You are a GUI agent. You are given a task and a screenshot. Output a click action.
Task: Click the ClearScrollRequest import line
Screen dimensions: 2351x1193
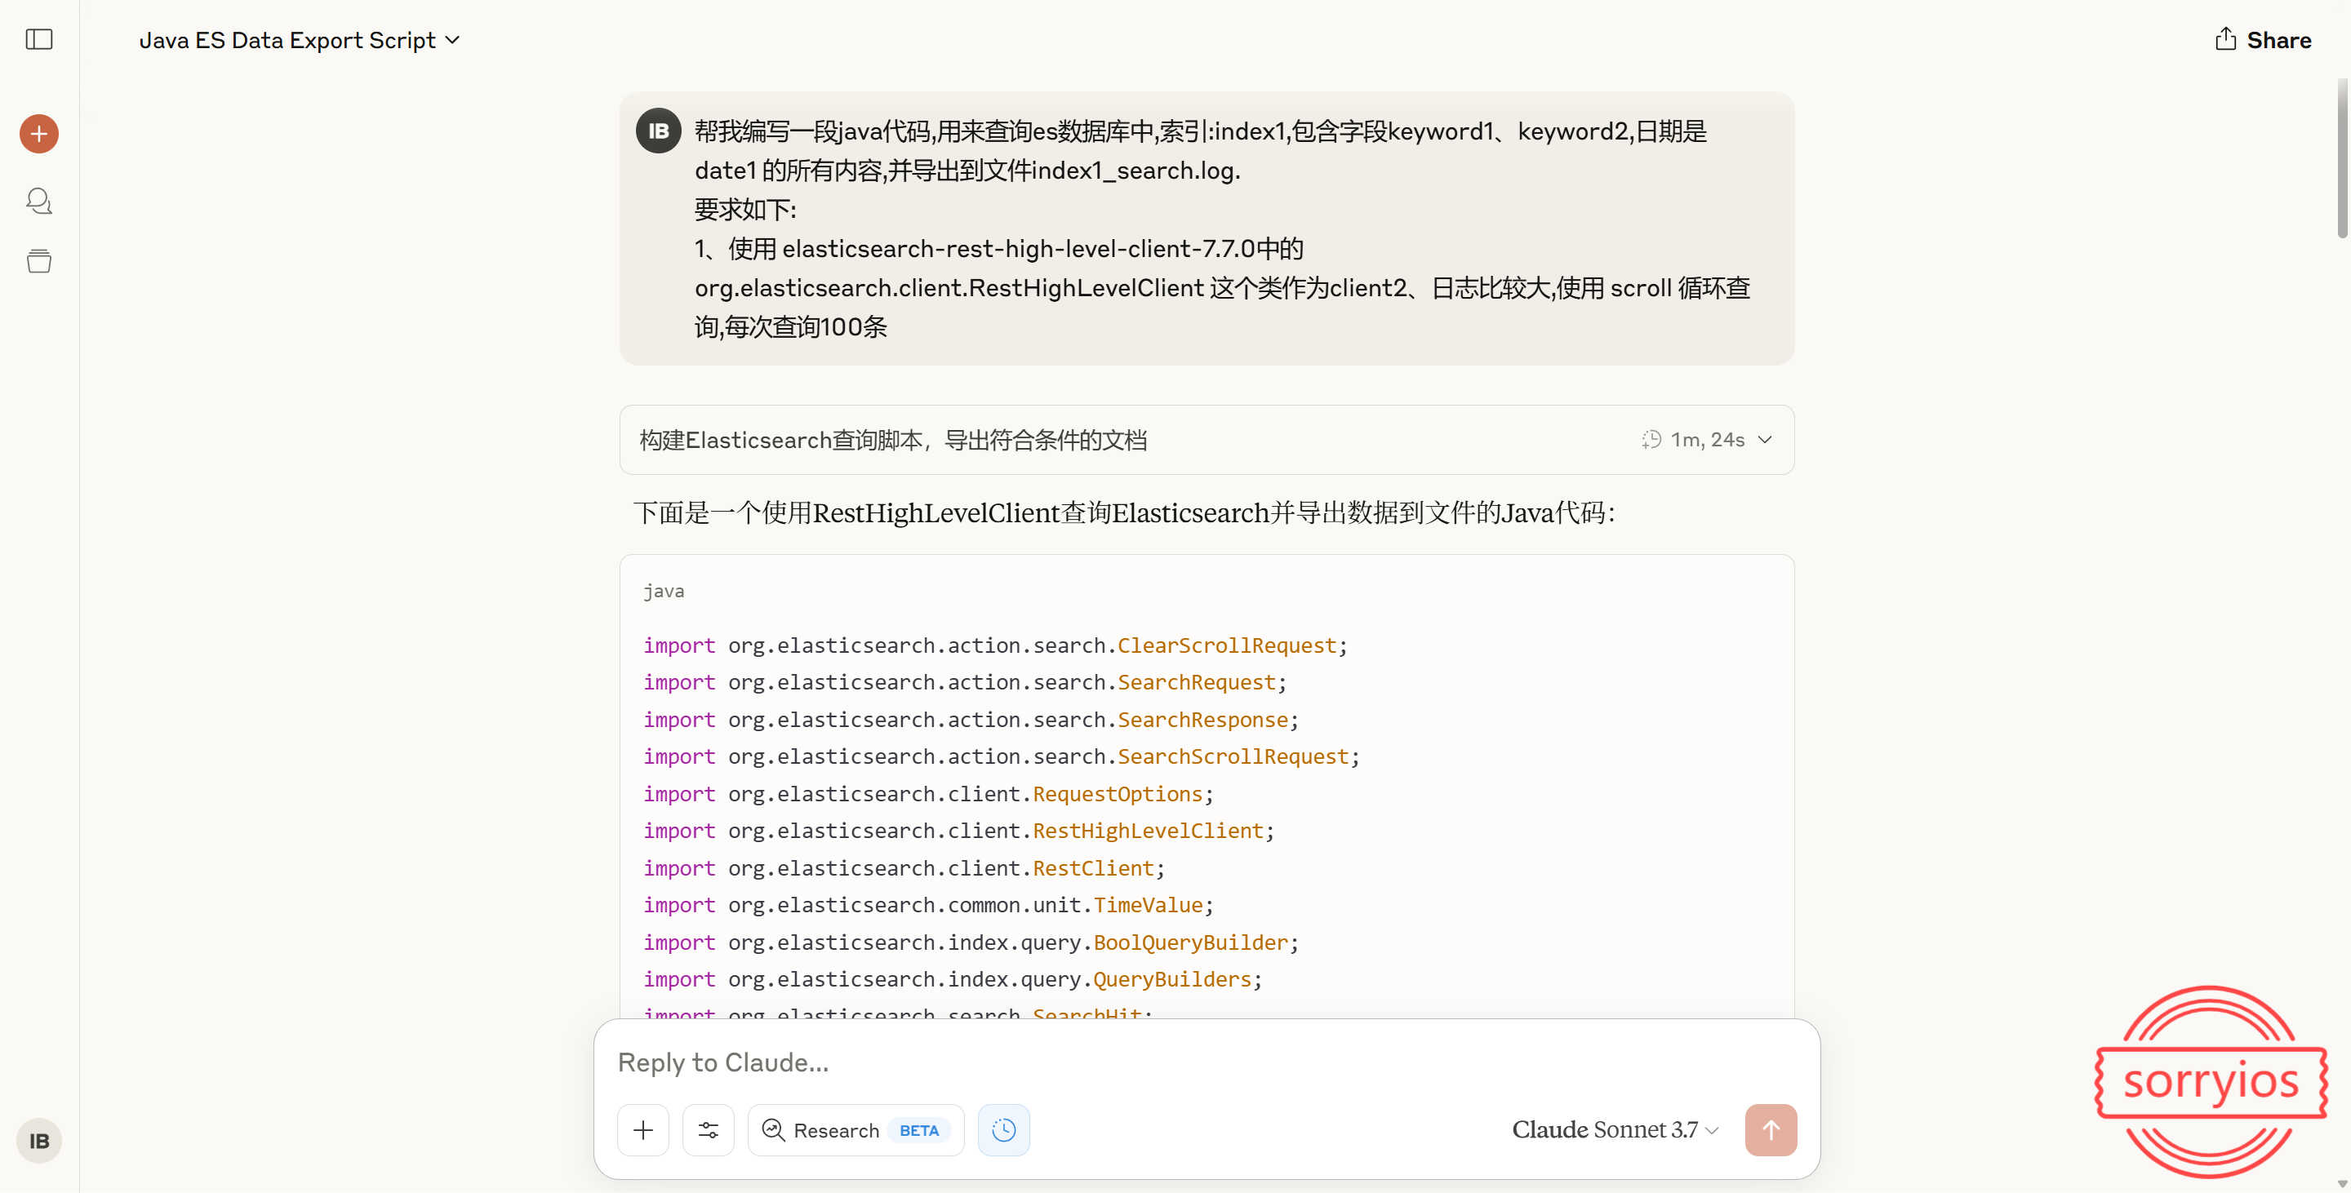click(x=995, y=645)
